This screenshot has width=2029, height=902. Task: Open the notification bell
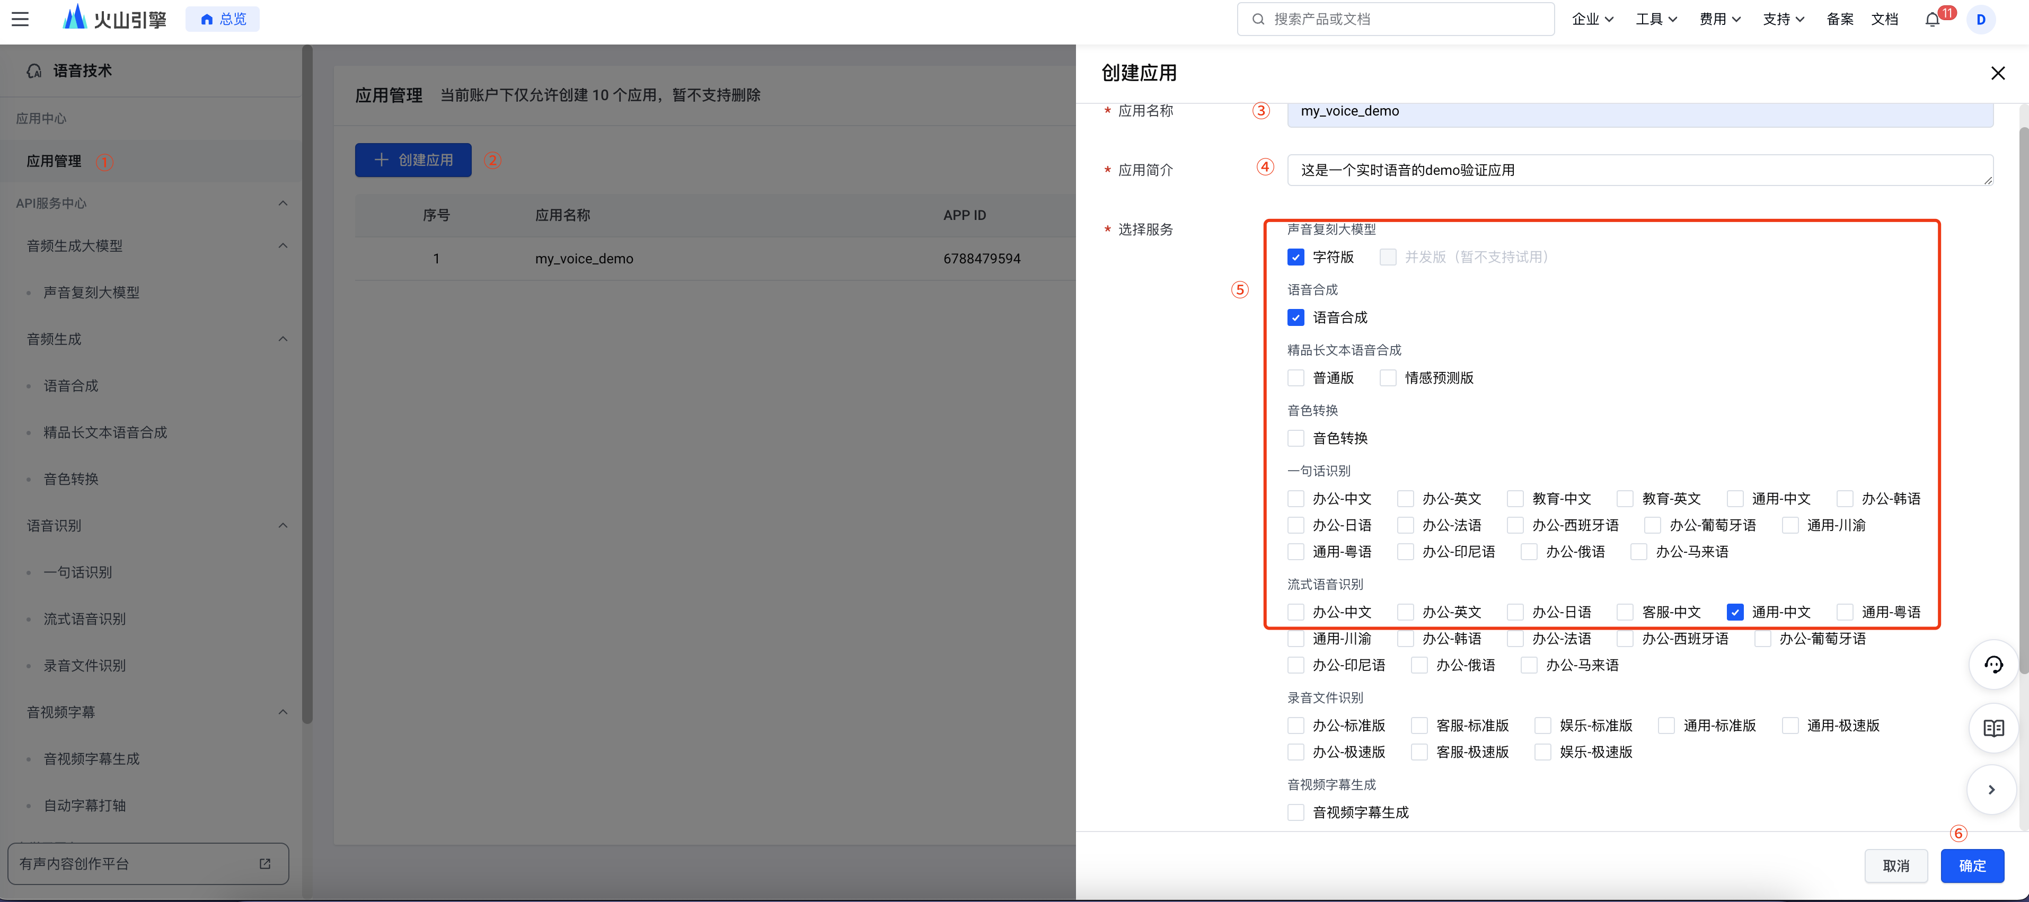tap(1931, 20)
